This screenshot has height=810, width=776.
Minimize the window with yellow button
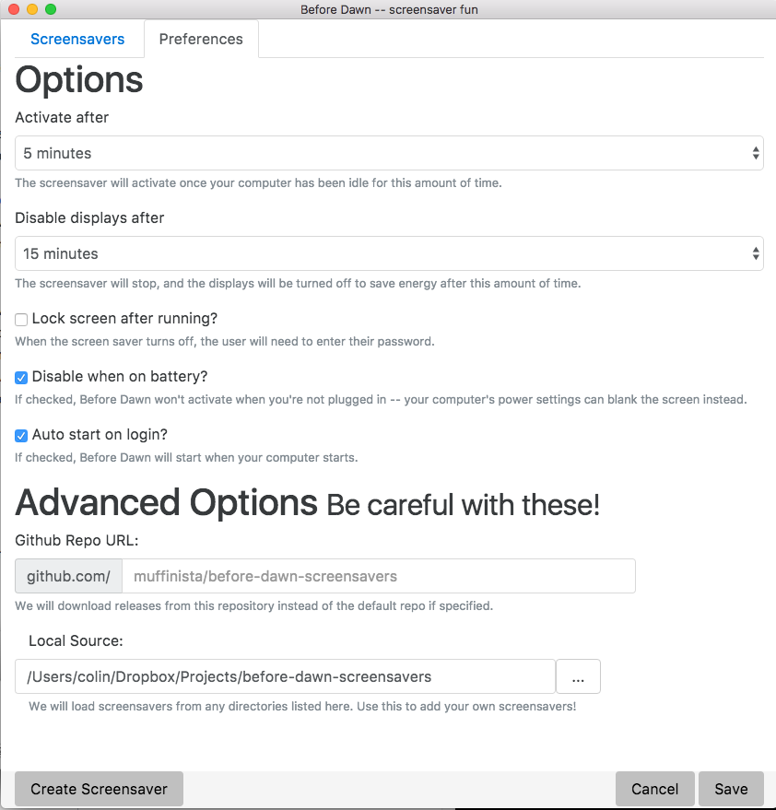click(x=31, y=9)
